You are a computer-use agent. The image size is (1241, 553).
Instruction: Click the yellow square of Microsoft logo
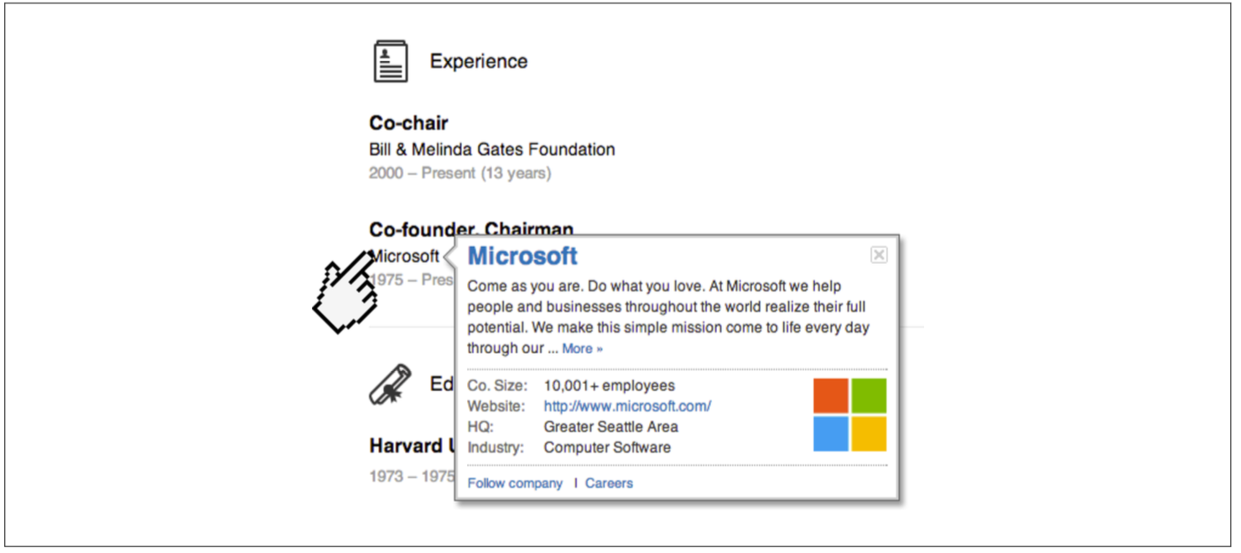click(869, 434)
